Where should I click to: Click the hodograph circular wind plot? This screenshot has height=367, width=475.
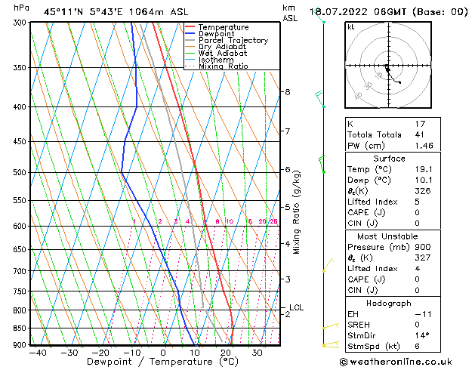pos(387,67)
